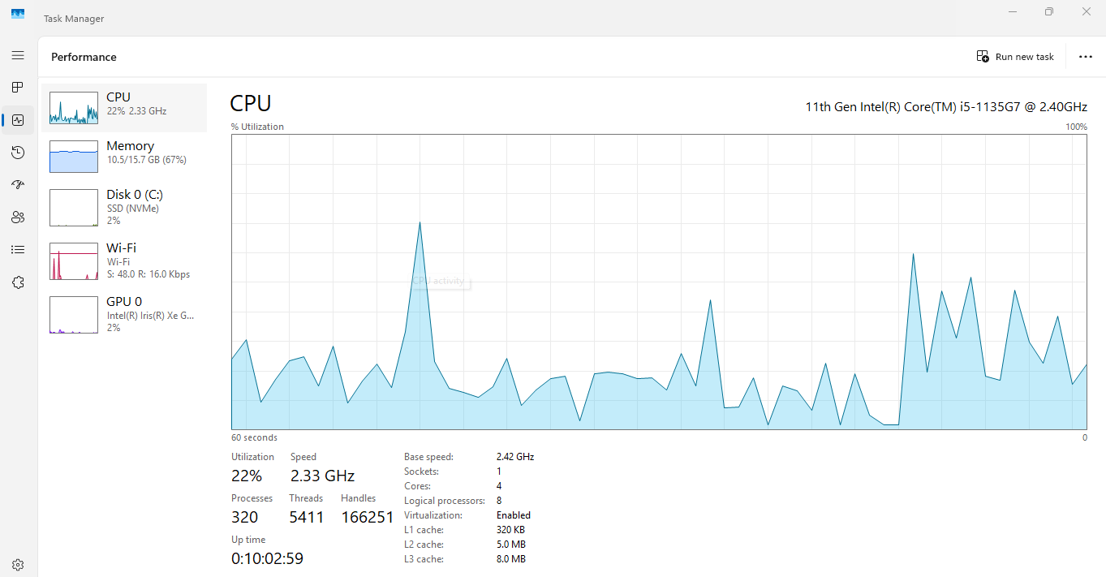The width and height of the screenshot is (1106, 577).
Task: Open the Details list icon
Action: pos(18,250)
